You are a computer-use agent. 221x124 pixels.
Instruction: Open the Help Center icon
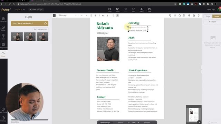[x=3, y=110]
